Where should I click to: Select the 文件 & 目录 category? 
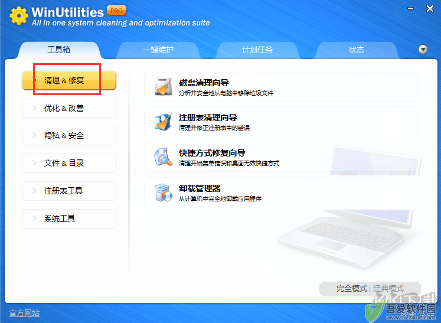69,163
